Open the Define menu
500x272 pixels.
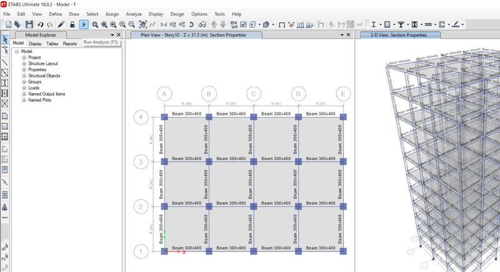56,14
